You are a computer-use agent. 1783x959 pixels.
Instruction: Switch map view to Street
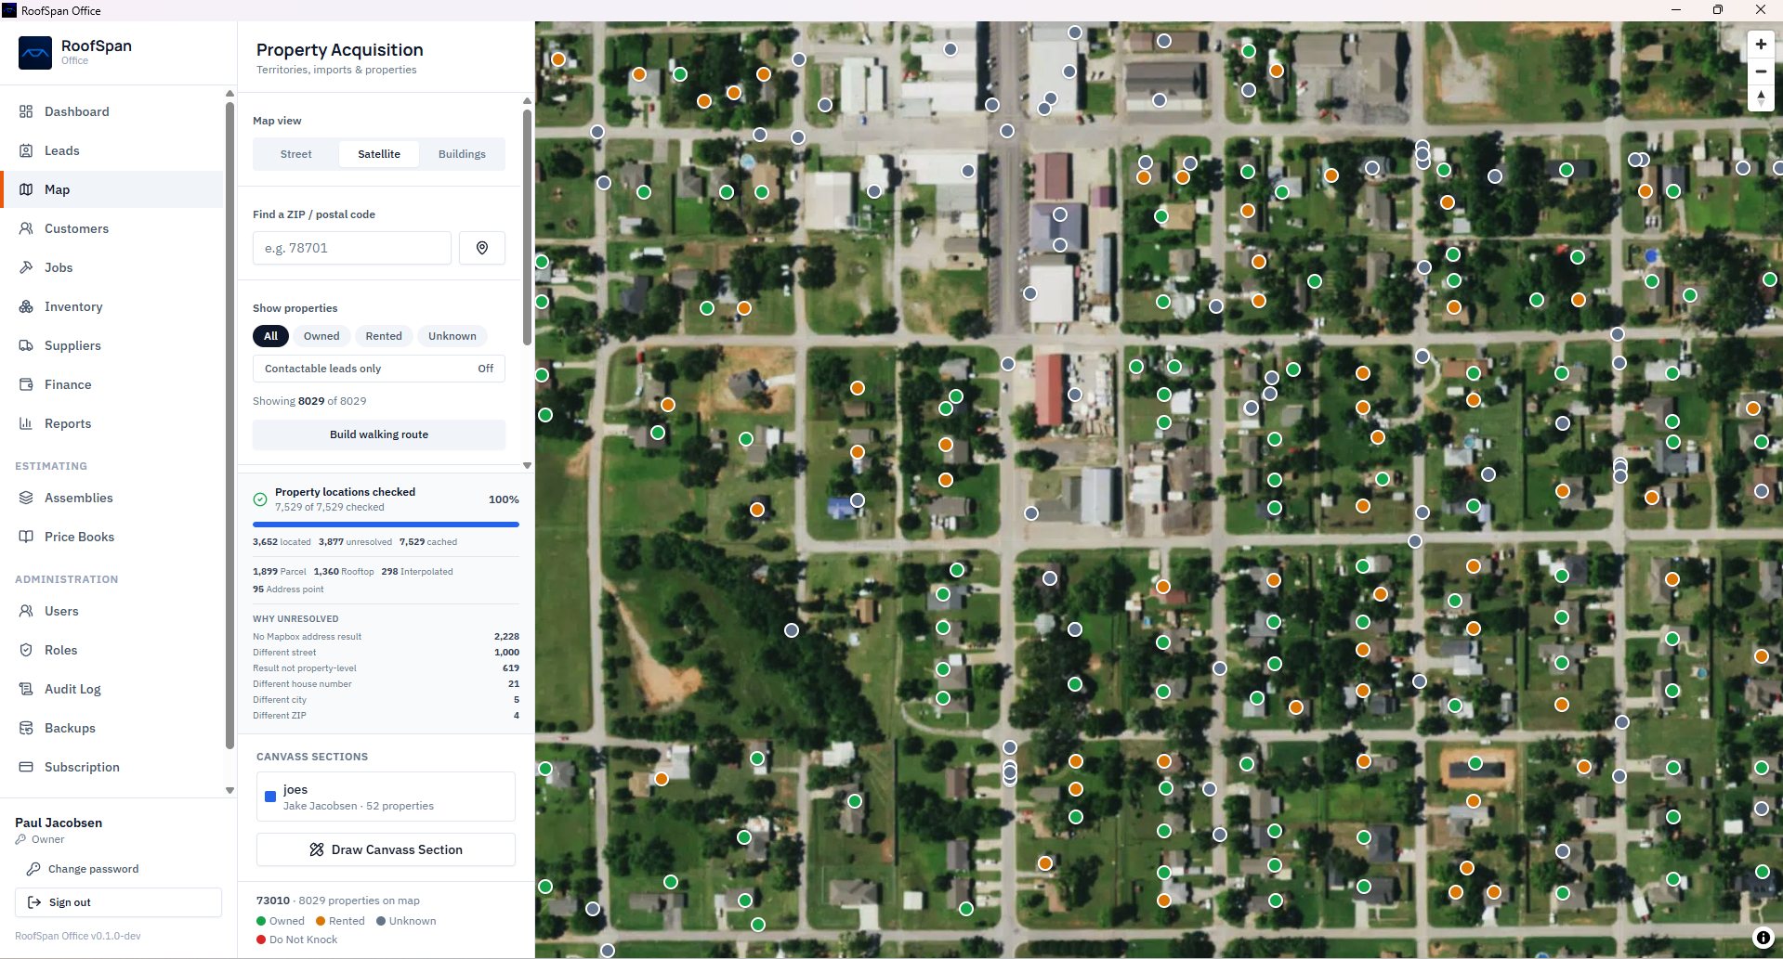296,154
